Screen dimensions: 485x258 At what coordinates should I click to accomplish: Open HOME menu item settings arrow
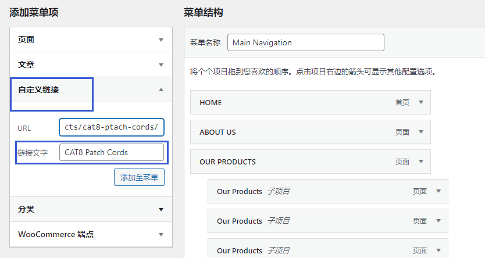click(x=421, y=102)
